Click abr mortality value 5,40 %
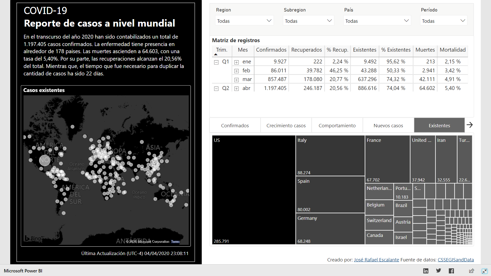 (453, 88)
